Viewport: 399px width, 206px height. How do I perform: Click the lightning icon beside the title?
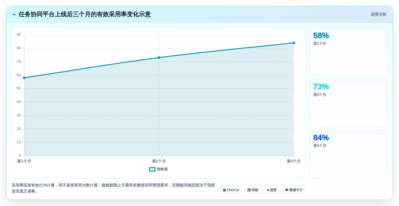click(x=14, y=14)
